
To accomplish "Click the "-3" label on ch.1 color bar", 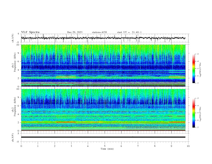I will [197, 54].
